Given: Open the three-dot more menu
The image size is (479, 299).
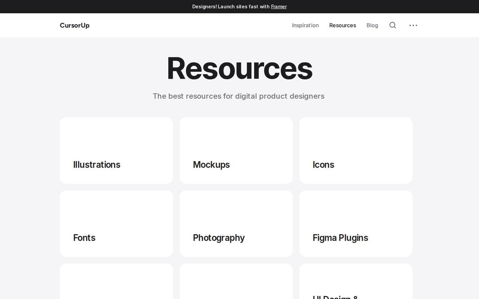Looking at the screenshot, I should pos(413,25).
